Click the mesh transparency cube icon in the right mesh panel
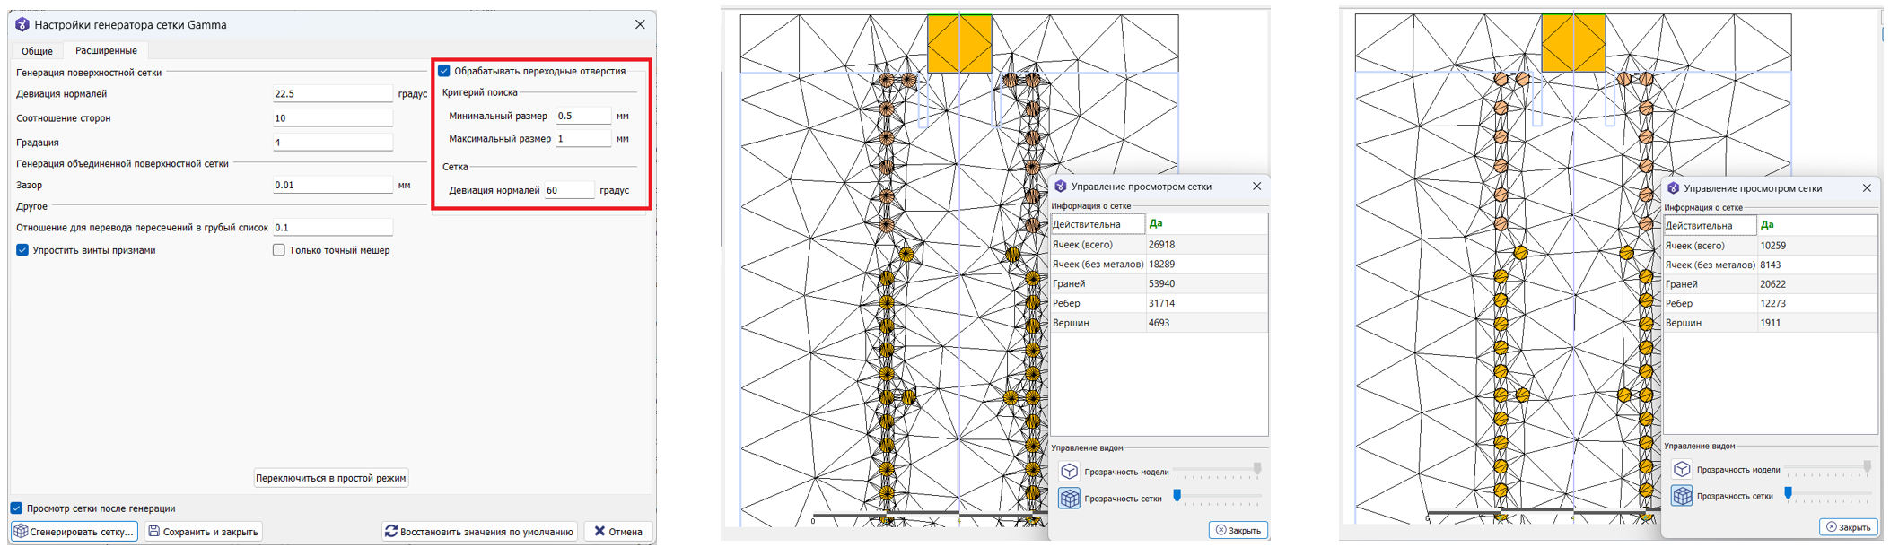Image resolution: width=1890 pixels, height=547 pixels. point(1682,495)
